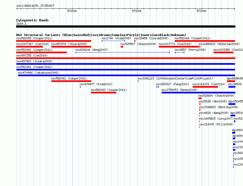
Task: Click the small red marker under esv28459
Action: (135, 41)
